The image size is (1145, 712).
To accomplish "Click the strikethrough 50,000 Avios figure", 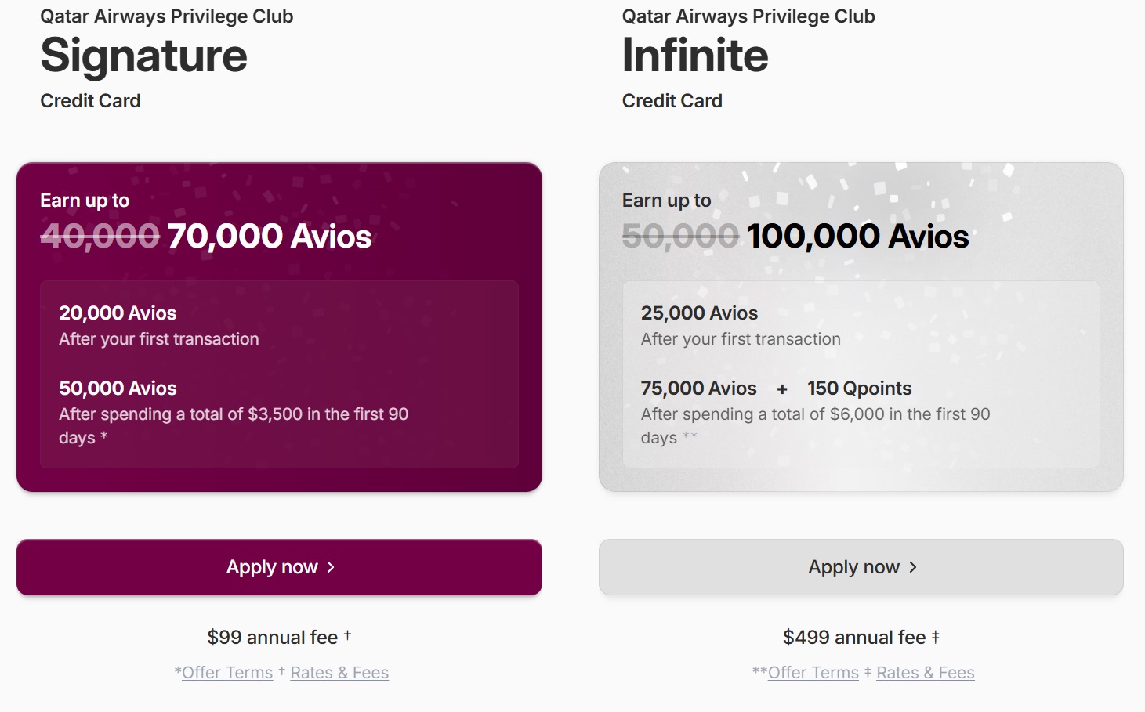I will pos(681,237).
